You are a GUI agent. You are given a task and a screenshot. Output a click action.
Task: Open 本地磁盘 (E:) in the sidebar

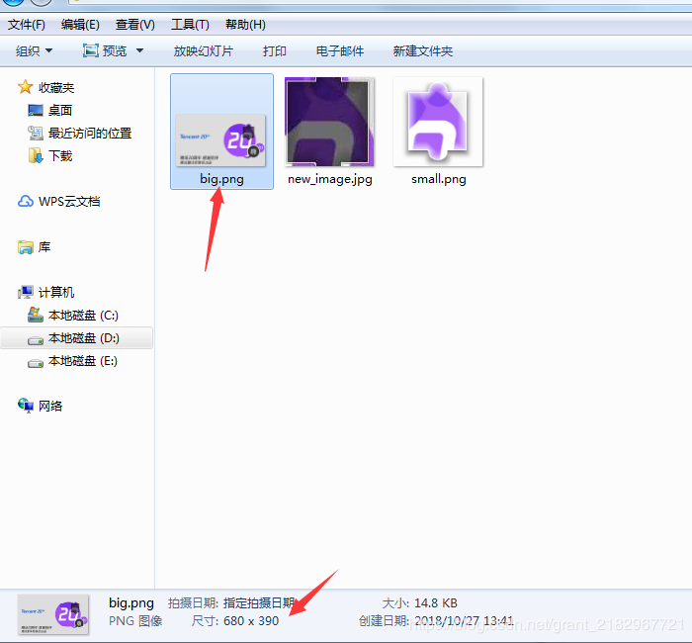(83, 361)
